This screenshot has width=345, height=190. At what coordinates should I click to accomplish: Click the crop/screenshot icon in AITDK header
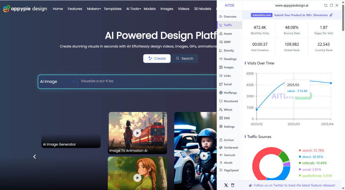[x=326, y=5]
